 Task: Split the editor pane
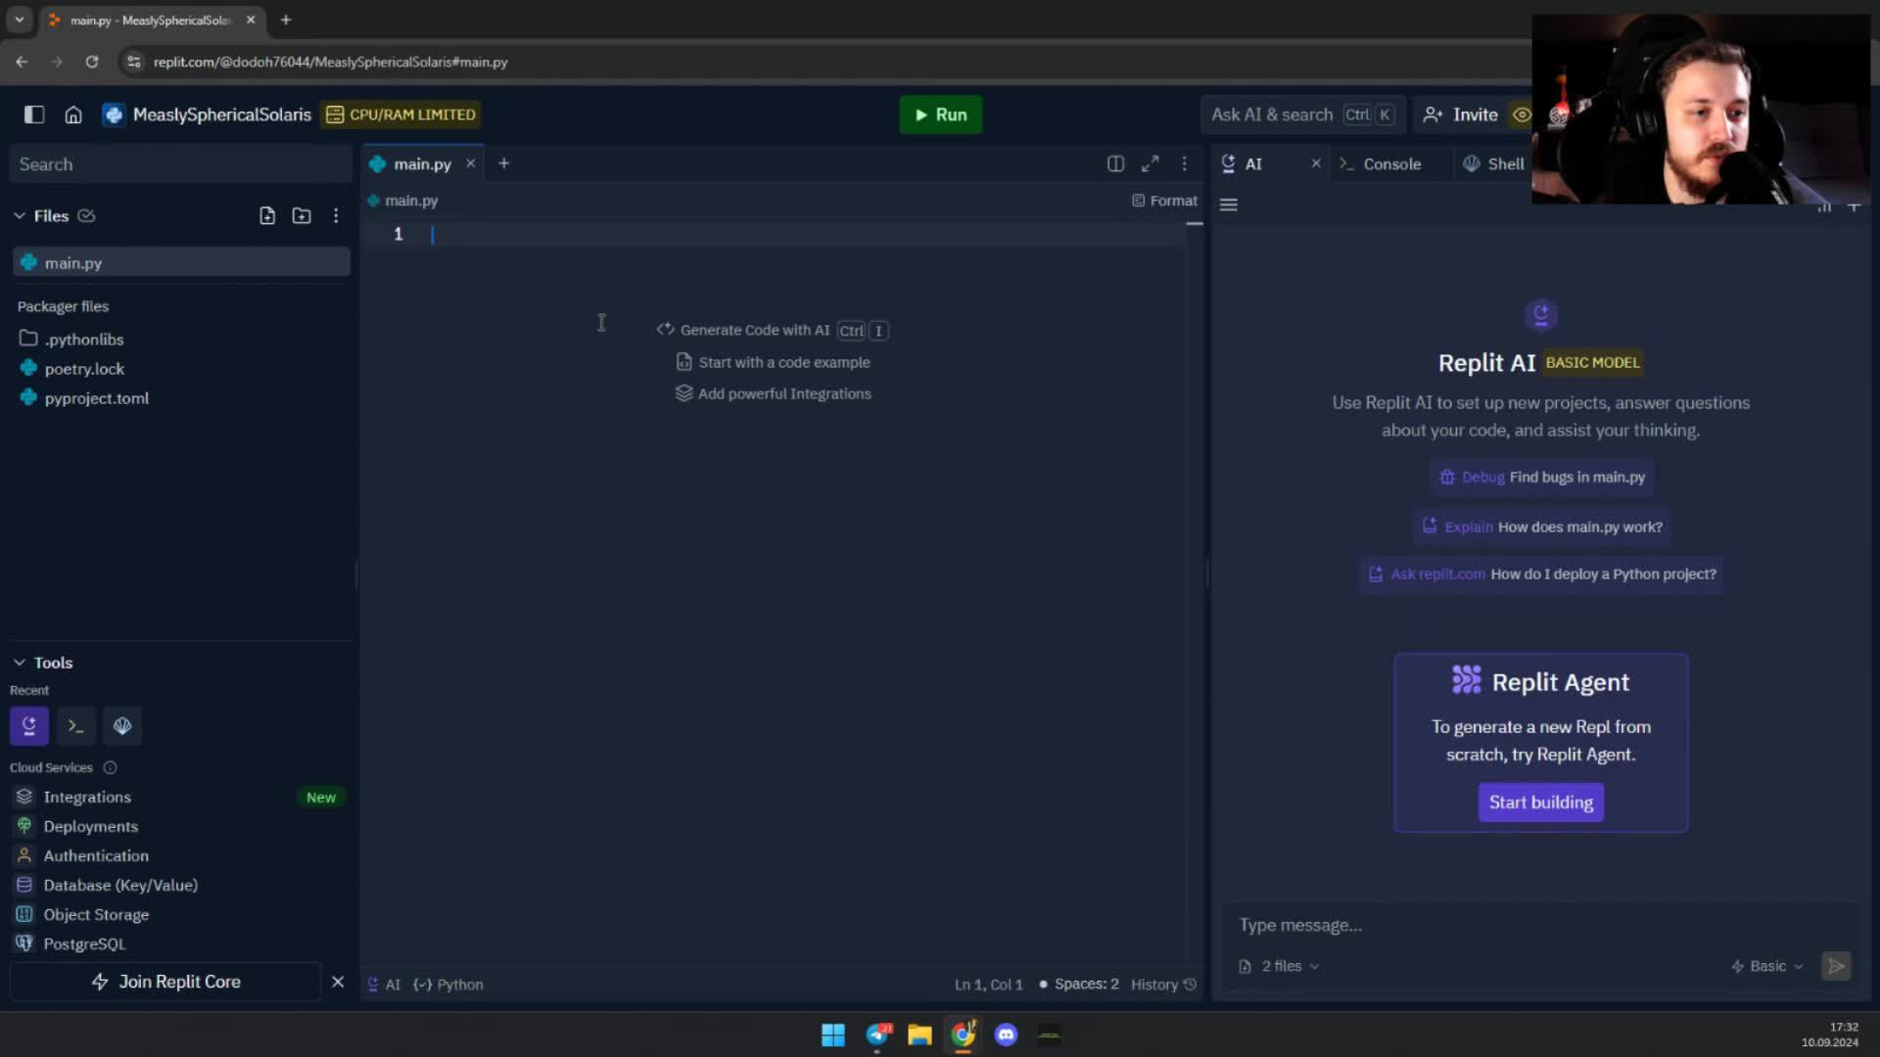click(1115, 163)
